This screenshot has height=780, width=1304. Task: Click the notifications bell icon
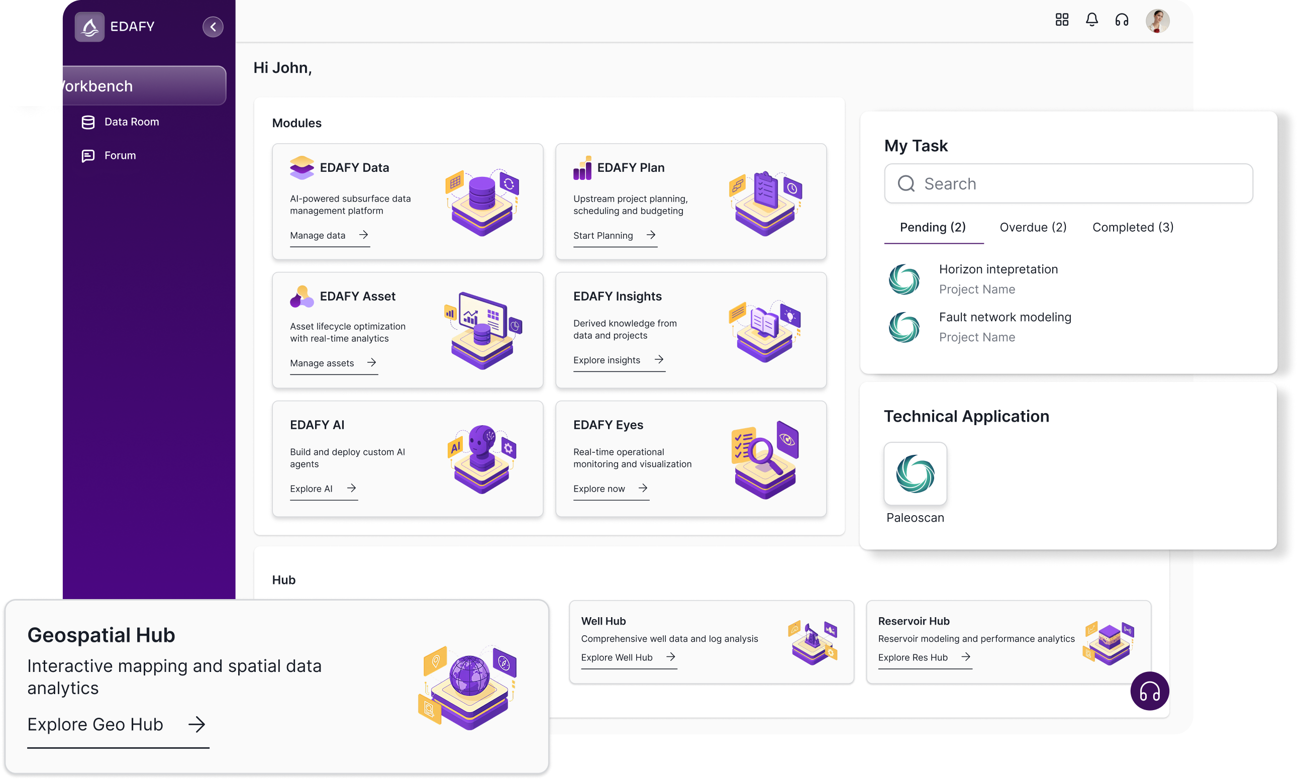(x=1092, y=20)
